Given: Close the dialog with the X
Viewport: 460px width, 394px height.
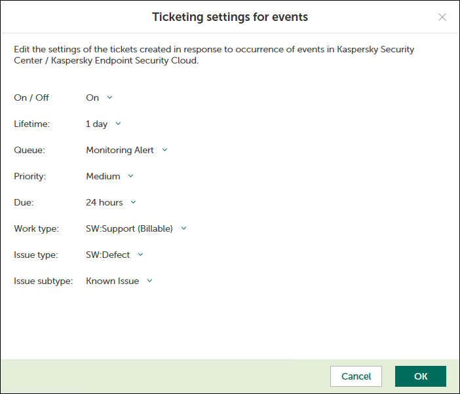Looking at the screenshot, I should [442, 17].
